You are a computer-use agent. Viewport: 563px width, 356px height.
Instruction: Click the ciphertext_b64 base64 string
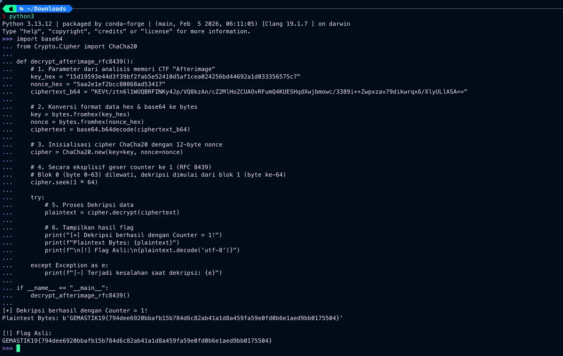[279, 92]
